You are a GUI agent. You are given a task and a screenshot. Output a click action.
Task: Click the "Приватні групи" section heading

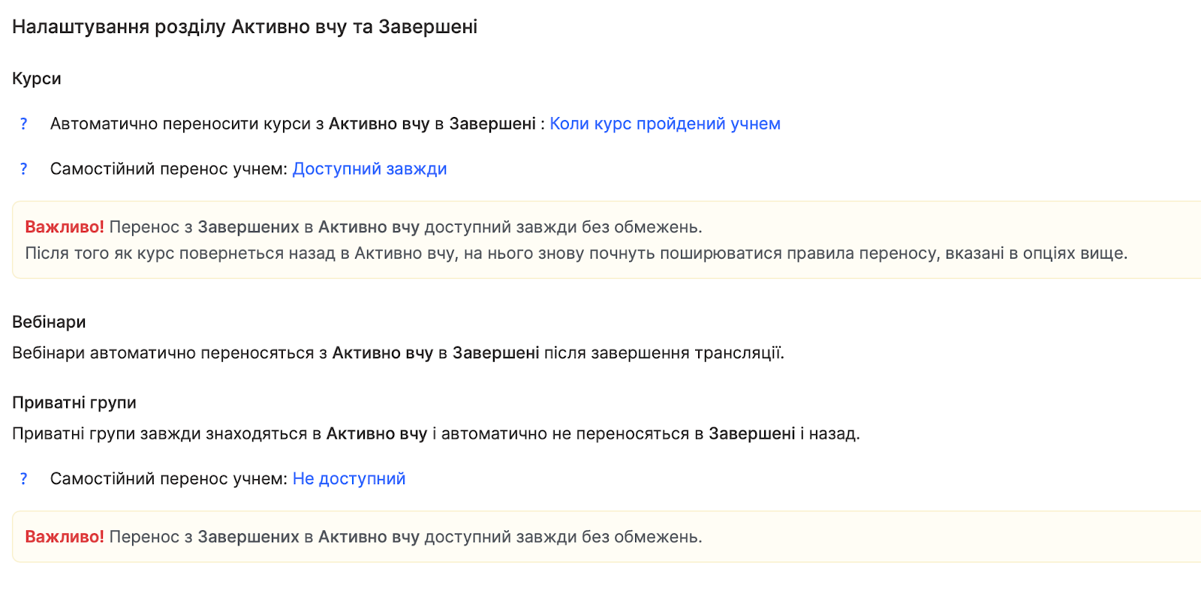click(74, 403)
